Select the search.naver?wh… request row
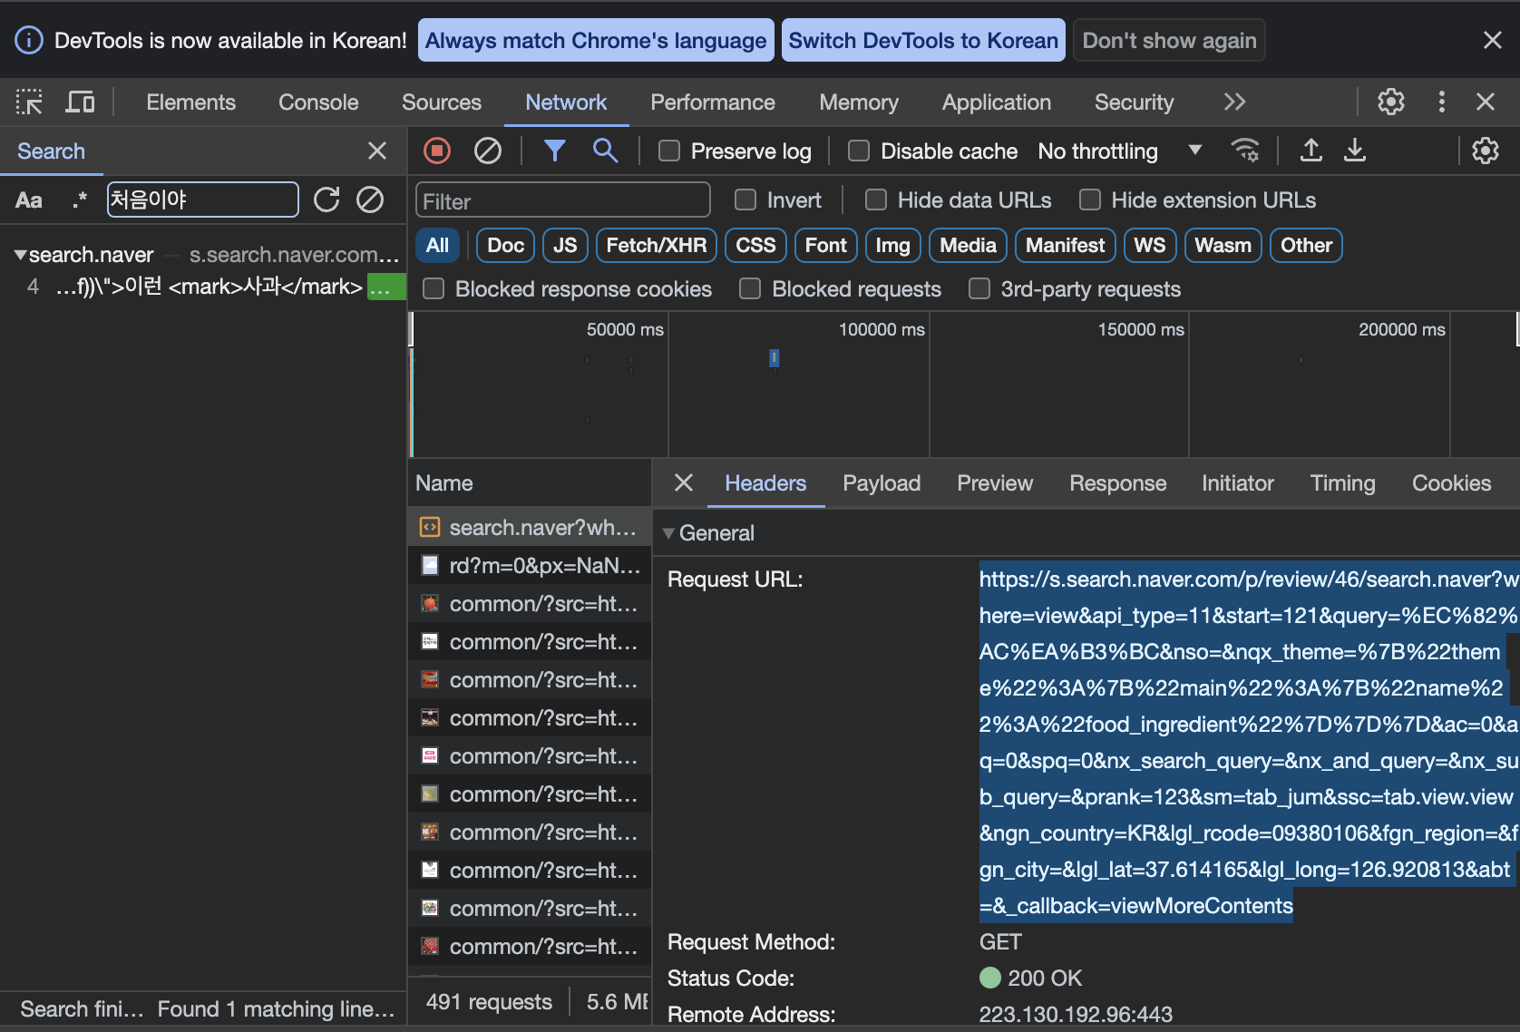Image resolution: width=1520 pixels, height=1032 pixels. click(x=530, y=528)
